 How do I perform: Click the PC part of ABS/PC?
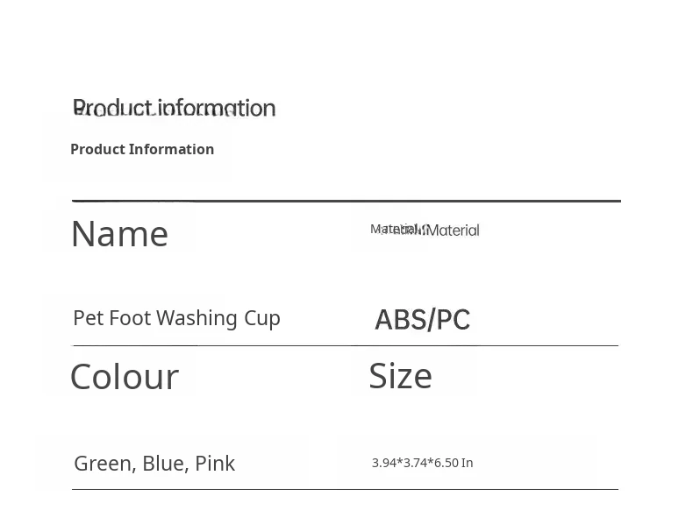pyautogui.click(x=453, y=320)
